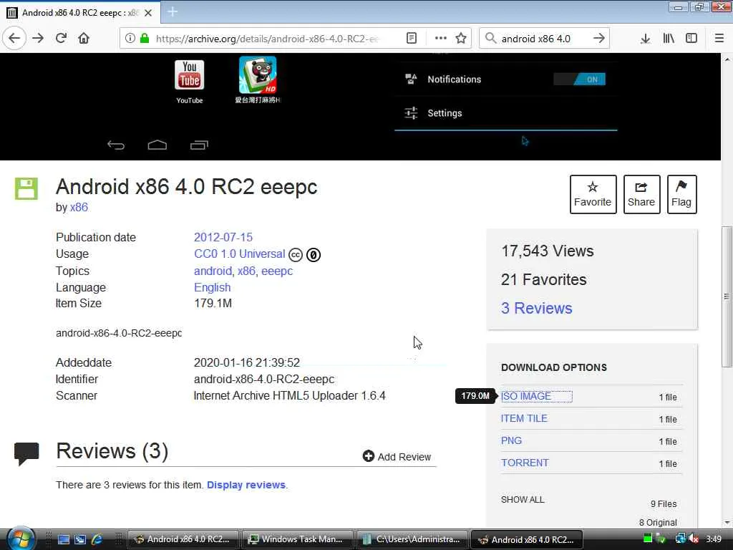
Task: Download the TORRENT file
Action: (x=525, y=463)
